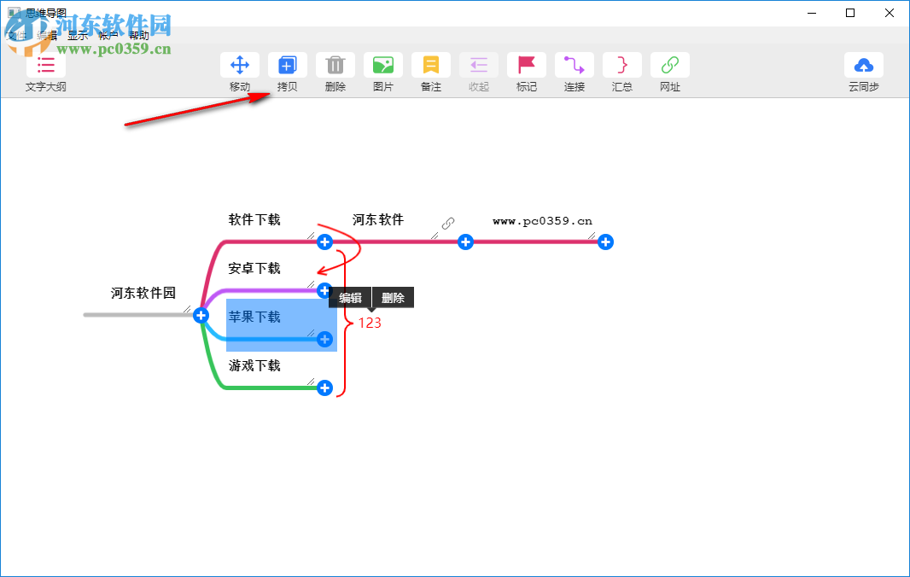Click the 标记 (Flag) marker icon
Image resolution: width=910 pixels, height=577 pixels.
pos(527,65)
